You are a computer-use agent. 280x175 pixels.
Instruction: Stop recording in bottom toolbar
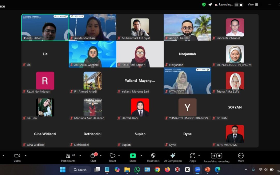(x=220, y=156)
